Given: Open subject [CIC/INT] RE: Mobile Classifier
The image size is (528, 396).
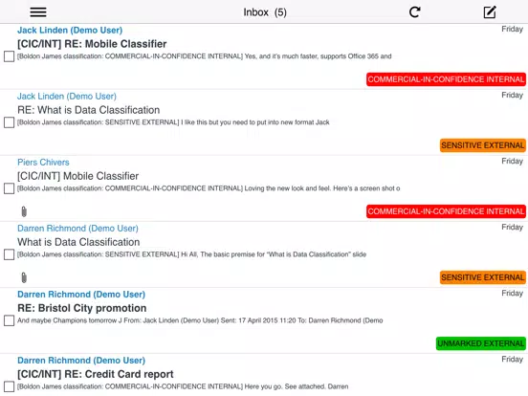Looking at the screenshot, I should (x=92, y=44).
